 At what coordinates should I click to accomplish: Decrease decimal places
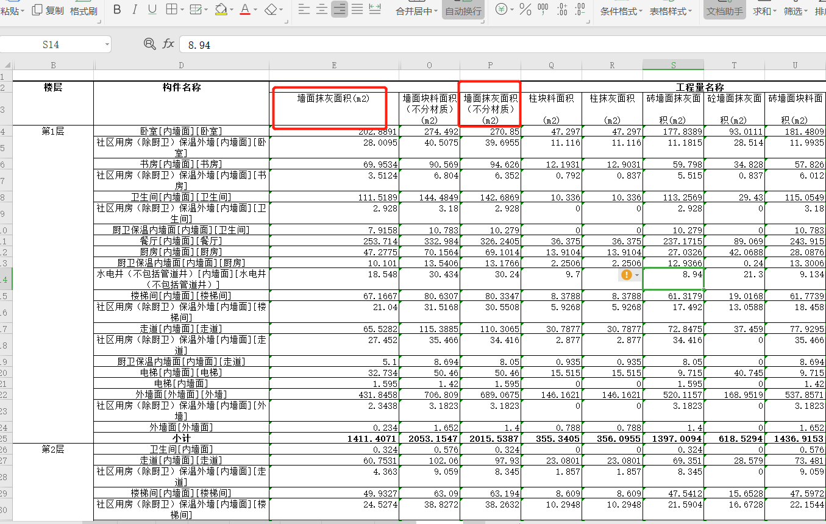(580, 9)
